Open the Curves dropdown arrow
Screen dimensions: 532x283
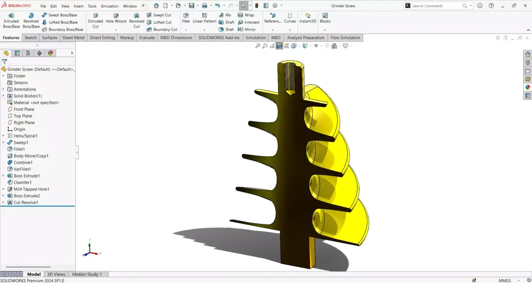[290, 30]
